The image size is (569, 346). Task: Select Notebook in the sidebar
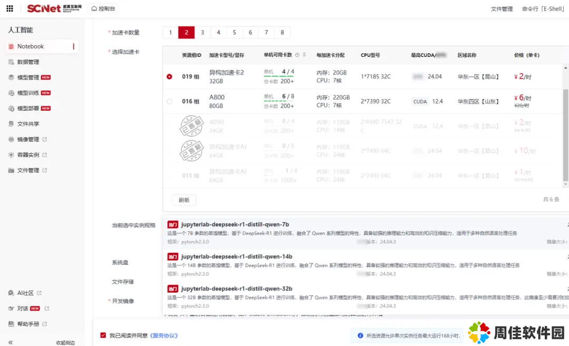42,46
